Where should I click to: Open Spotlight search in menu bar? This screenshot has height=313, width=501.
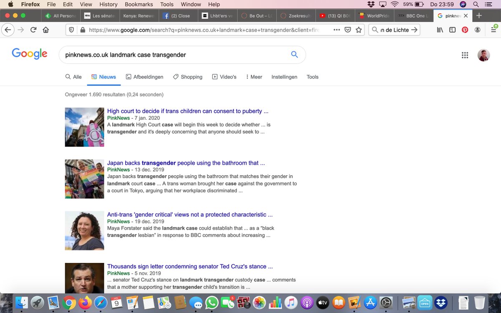(476, 4)
